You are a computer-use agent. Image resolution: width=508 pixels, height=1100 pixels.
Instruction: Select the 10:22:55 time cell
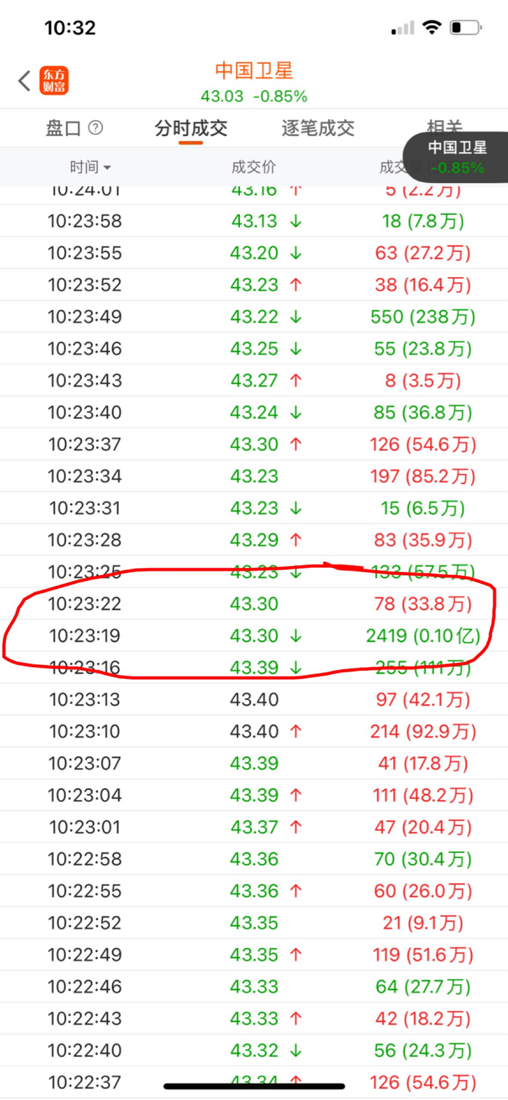(85, 890)
